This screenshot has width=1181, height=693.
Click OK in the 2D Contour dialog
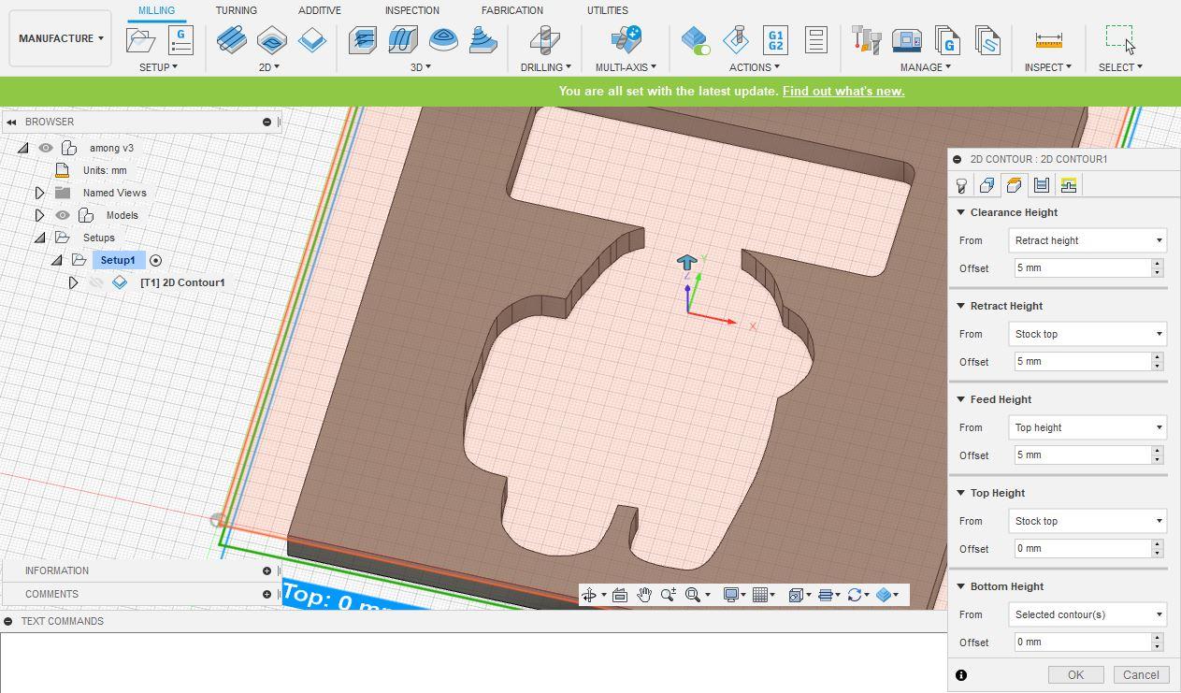point(1075,675)
